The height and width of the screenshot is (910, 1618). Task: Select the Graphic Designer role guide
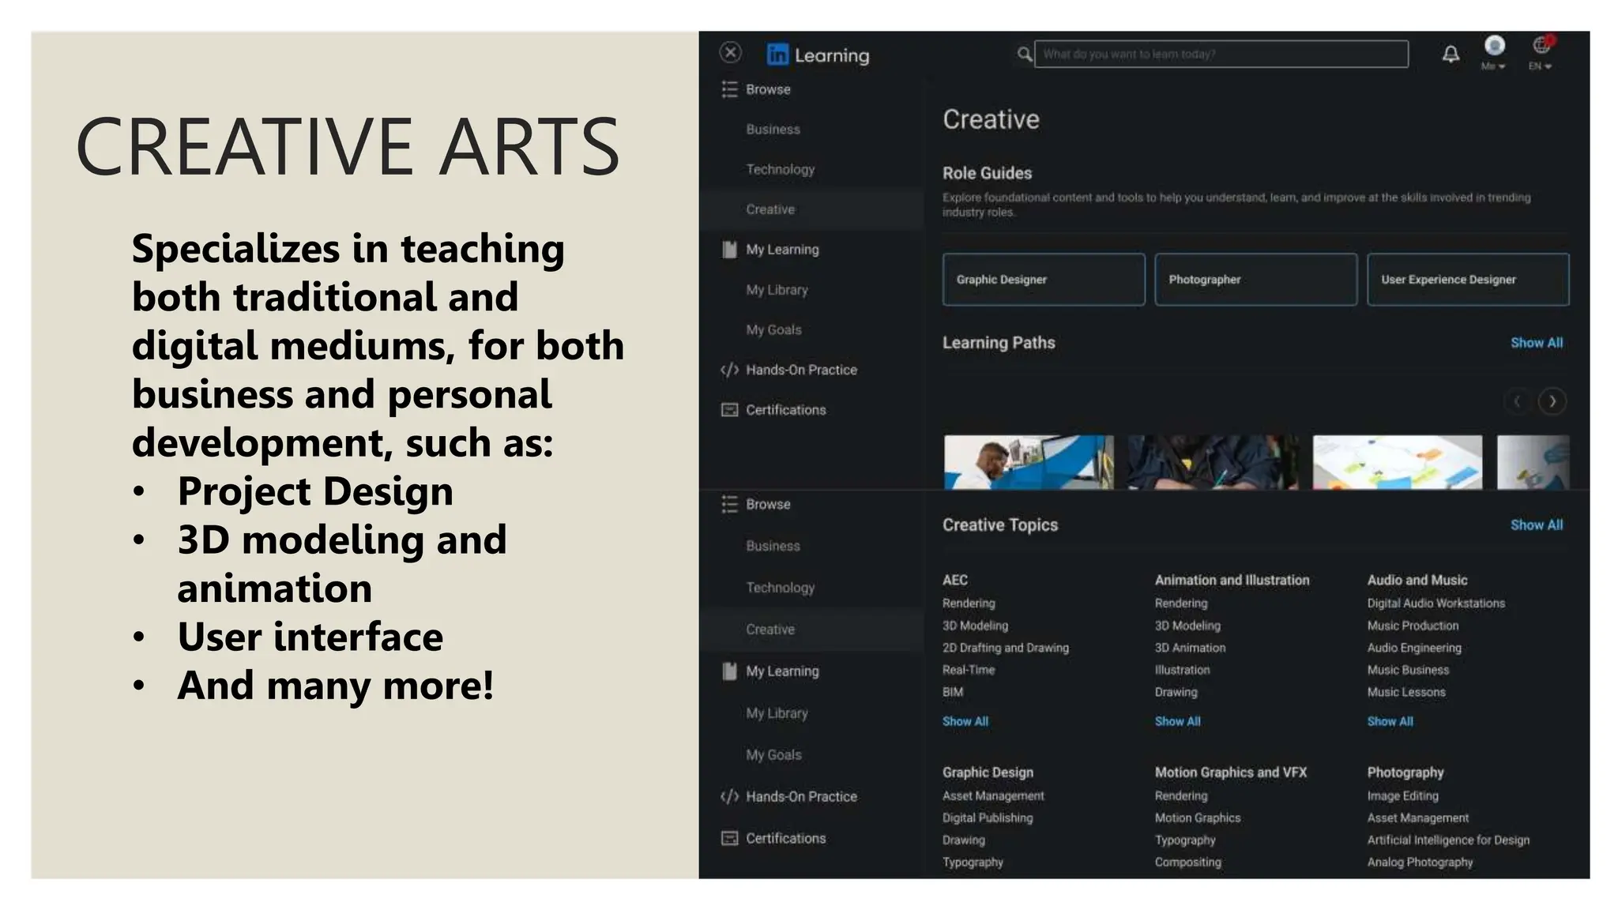pos(1043,280)
